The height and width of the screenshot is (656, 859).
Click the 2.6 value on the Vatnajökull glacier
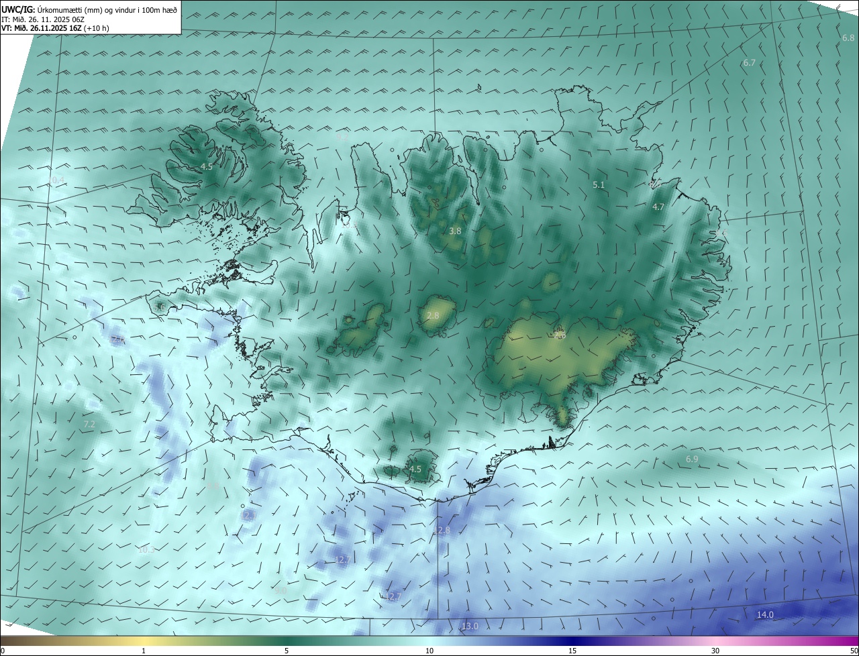point(560,335)
